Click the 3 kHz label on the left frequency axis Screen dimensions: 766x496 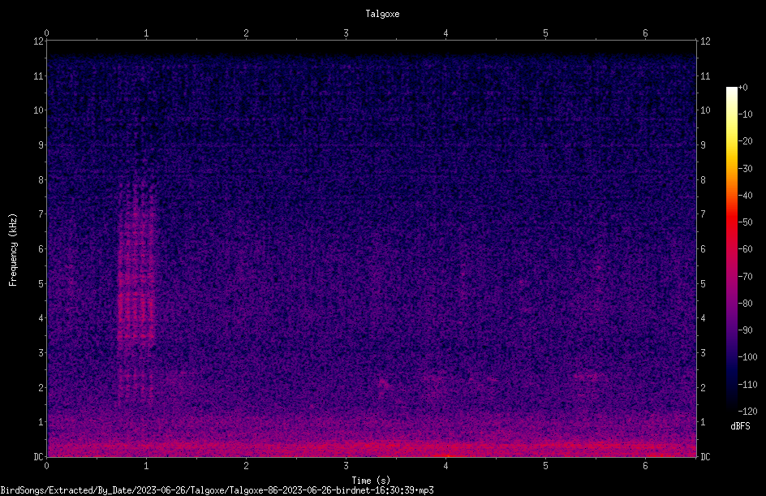tap(41, 353)
